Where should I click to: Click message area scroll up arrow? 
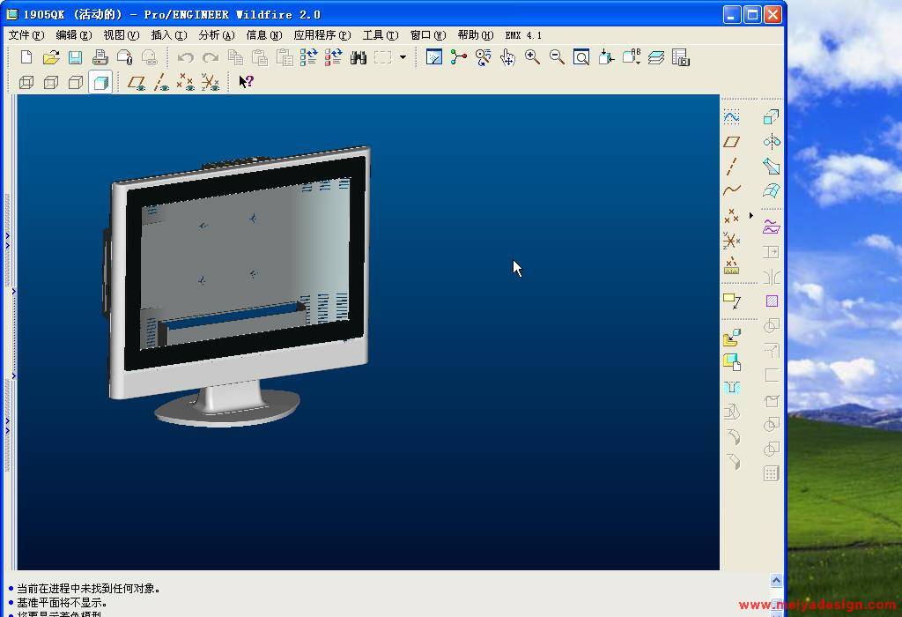(x=776, y=580)
